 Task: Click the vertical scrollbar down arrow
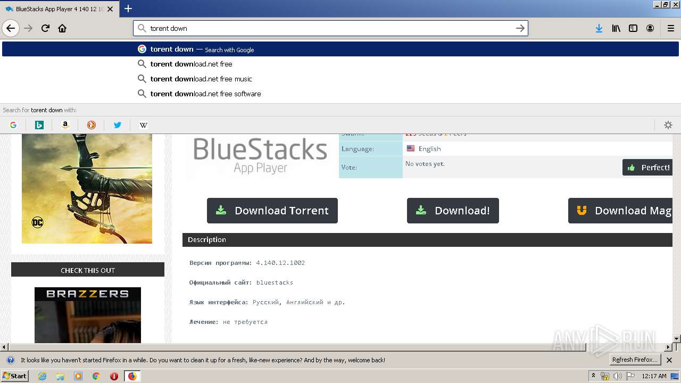tap(677, 339)
